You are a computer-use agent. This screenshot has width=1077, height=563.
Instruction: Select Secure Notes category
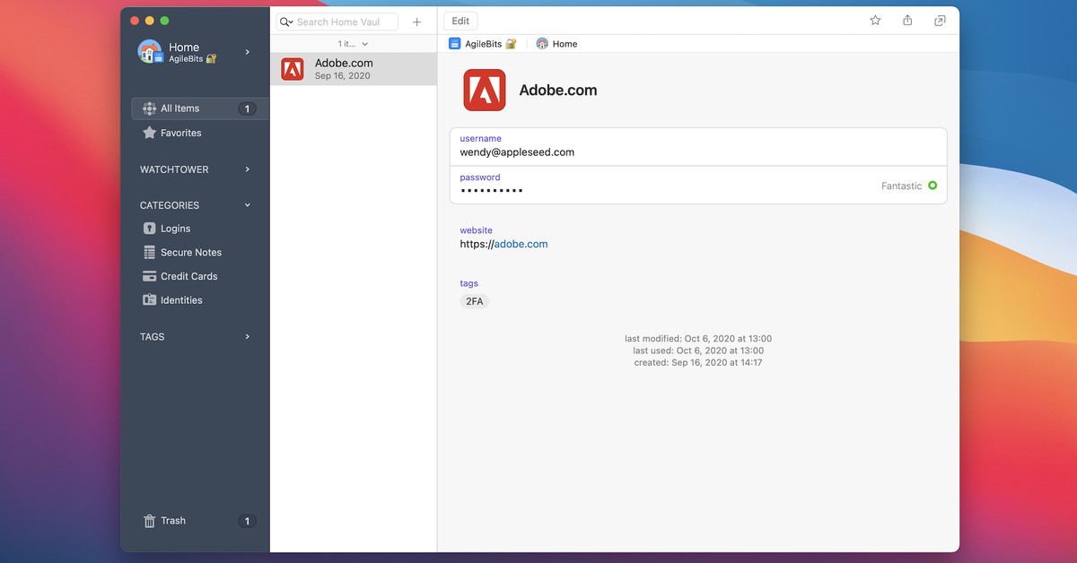190,253
